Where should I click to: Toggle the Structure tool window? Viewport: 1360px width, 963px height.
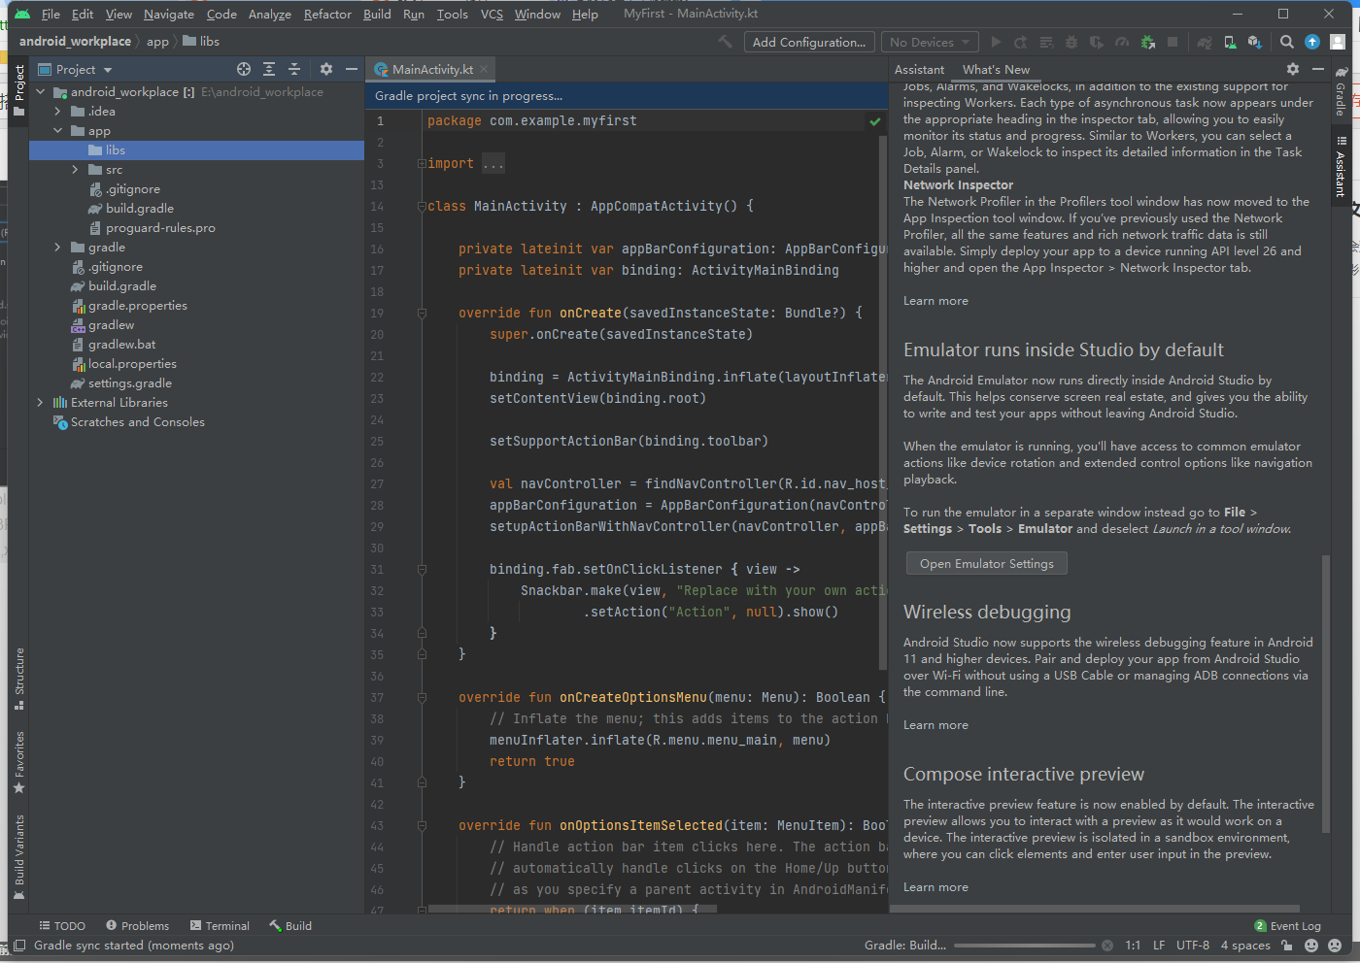18,678
